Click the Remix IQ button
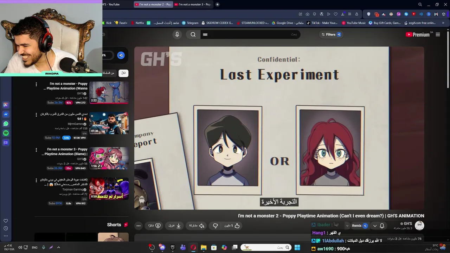This screenshot has height=253, width=450. coord(359,226)
